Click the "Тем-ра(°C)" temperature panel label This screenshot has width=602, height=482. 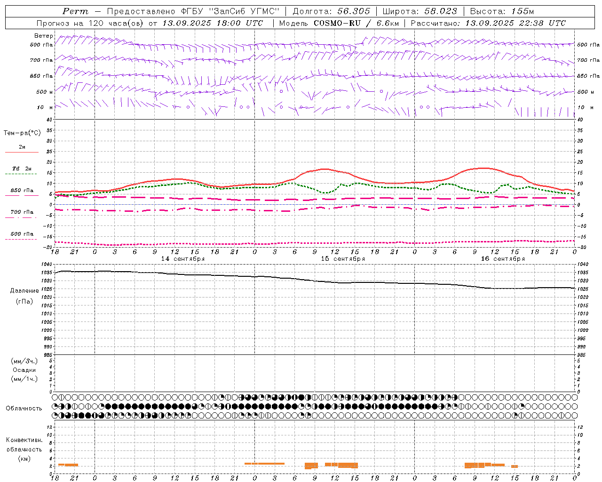tap(22, 133)
